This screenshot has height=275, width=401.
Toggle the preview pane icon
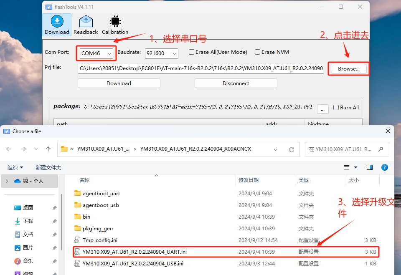pos(370,167)
